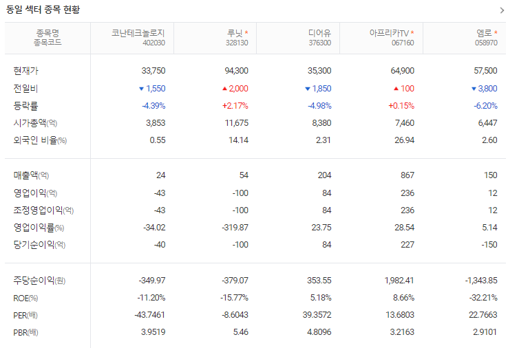Click the PBR value 5.46
Viewport: 508px width, 348px height.
click(x=241, y=332)
